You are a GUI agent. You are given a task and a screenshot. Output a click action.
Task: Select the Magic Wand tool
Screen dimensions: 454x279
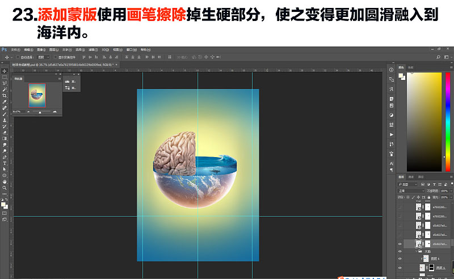(x=5, y=90)
